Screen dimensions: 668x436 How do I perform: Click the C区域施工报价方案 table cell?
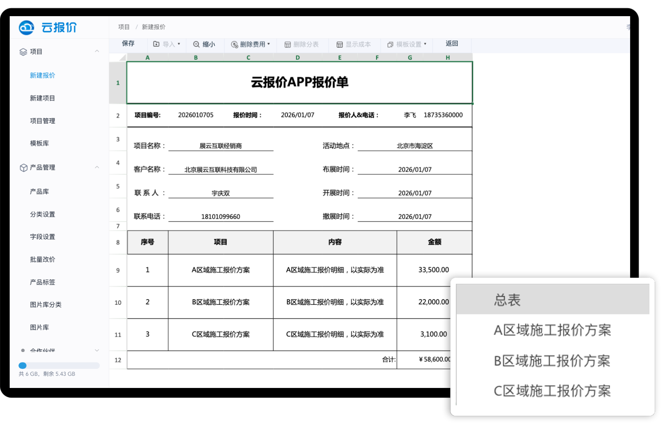(x=221, y=334)
